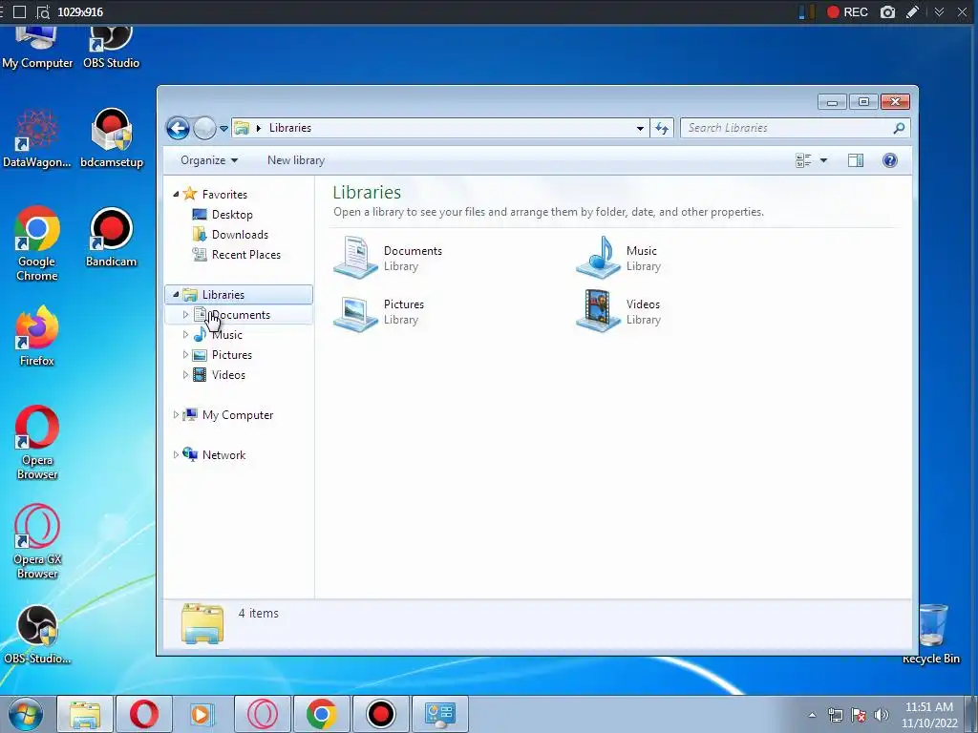Open the Organize menu
978x733 pixels.
tap(209, 160)
